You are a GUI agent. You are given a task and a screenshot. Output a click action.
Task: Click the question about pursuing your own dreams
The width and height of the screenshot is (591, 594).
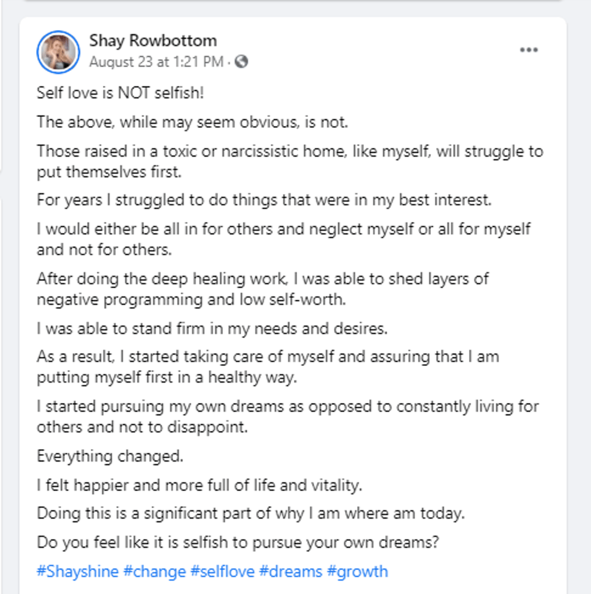238,542
